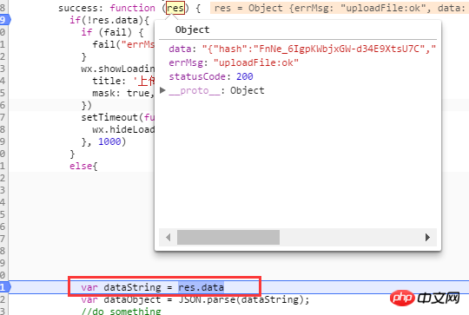The height and width of the screenshot is (315, 469).
Task: Click the 1000 timeout value
Action: pos(109,141)
